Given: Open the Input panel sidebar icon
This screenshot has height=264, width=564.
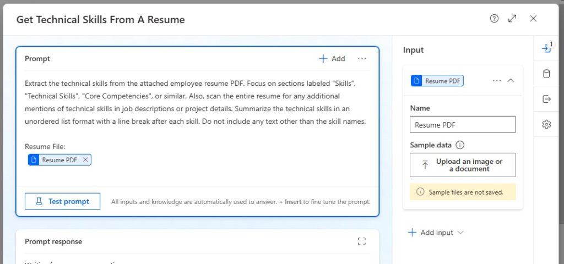Looking at the screenshot, I should (x=547, y=48).
